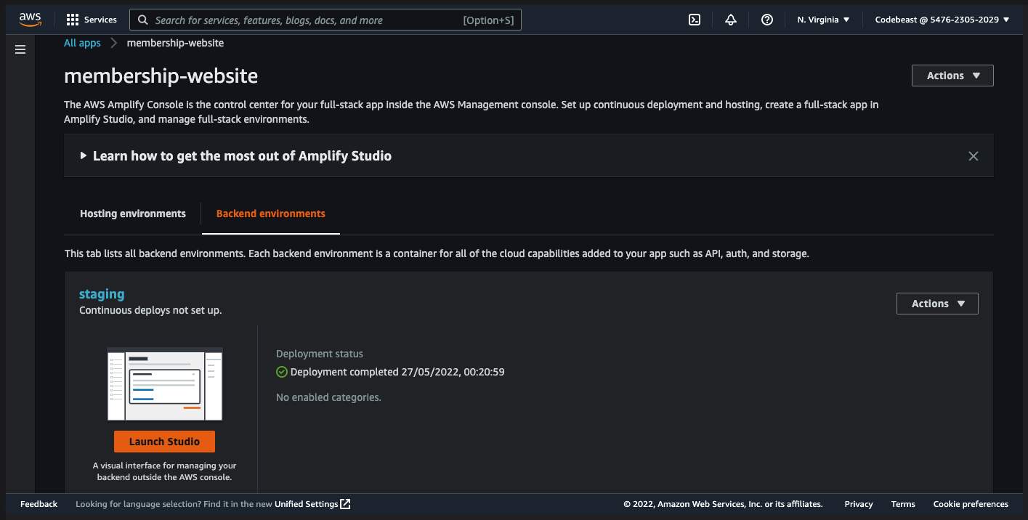The image size is (1028, 520).
Task: Open the notifications bell
Action: [731, 20]
